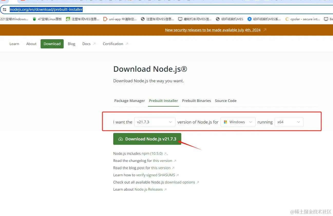
Task: Open the download options link
Action: pos(182,182)
